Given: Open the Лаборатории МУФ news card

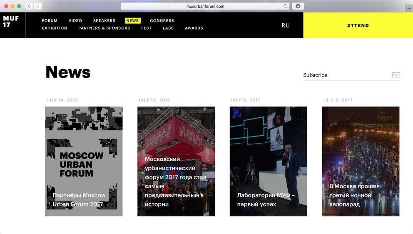Looking at the screenshot, I should [x=269, y=161].
